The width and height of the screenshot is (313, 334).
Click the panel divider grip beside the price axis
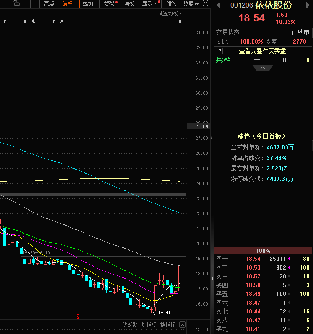pyautogui.click(x=212, y=138)
